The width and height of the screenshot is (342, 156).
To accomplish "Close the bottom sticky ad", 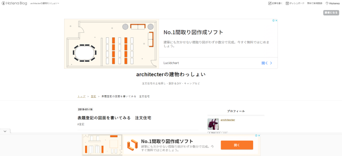I will coord(259,136).
